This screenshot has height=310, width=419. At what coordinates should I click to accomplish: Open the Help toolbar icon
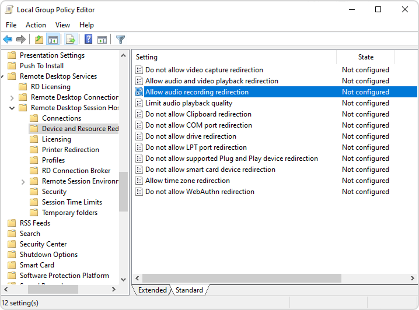tap(89, 40)
